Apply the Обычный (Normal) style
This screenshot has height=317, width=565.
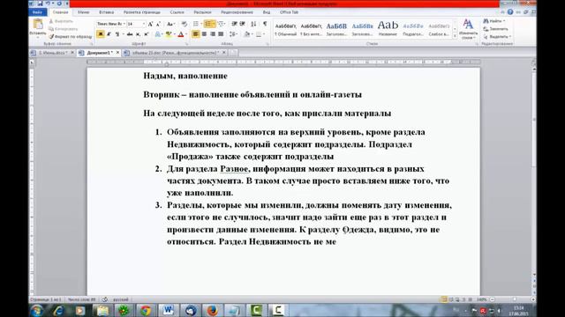(285, 29)
